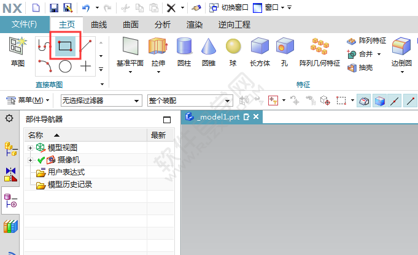Select the Line sketch tool
Image resolution: width=418 pixels, height=255 pixels.
pos(86,46)
